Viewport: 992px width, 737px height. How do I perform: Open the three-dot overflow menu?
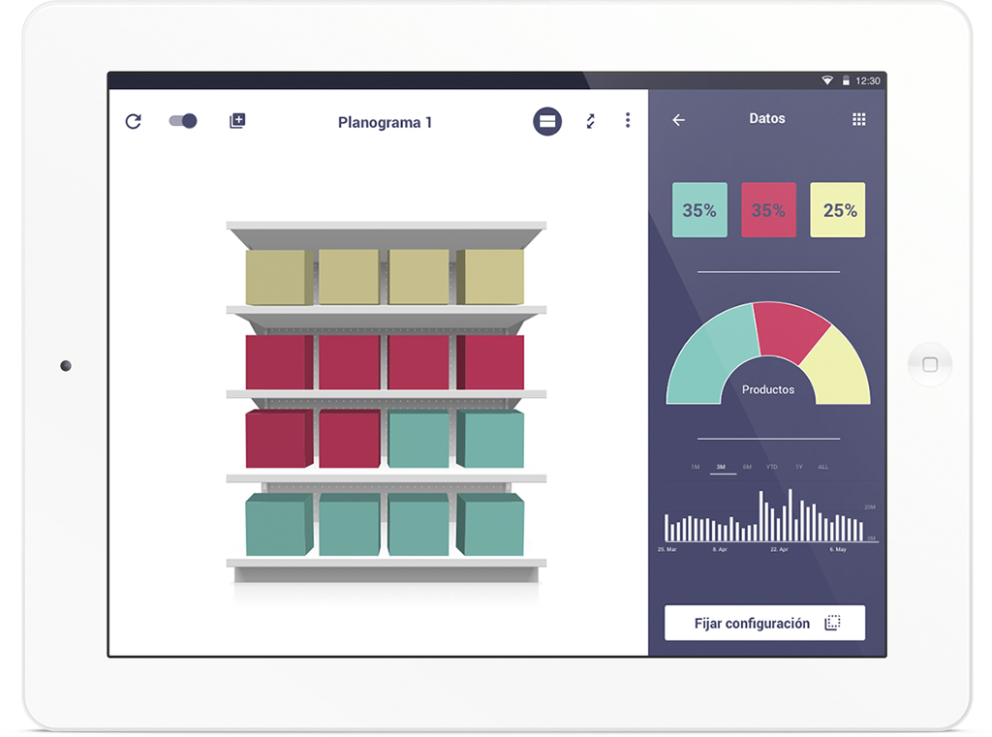pos(628,120)
